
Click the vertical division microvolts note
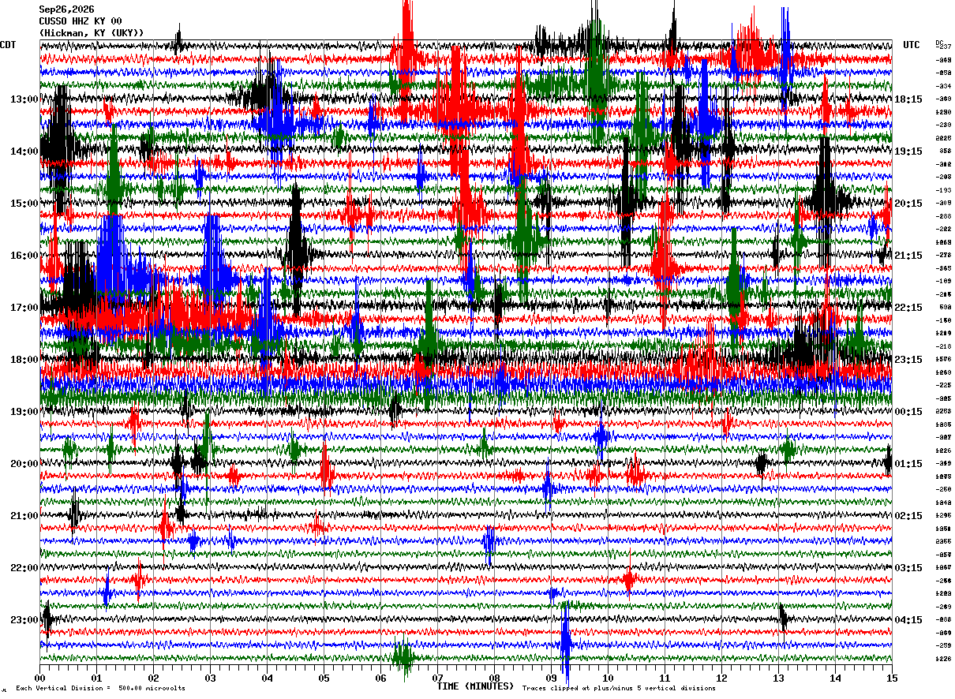[x=100, y=689]
